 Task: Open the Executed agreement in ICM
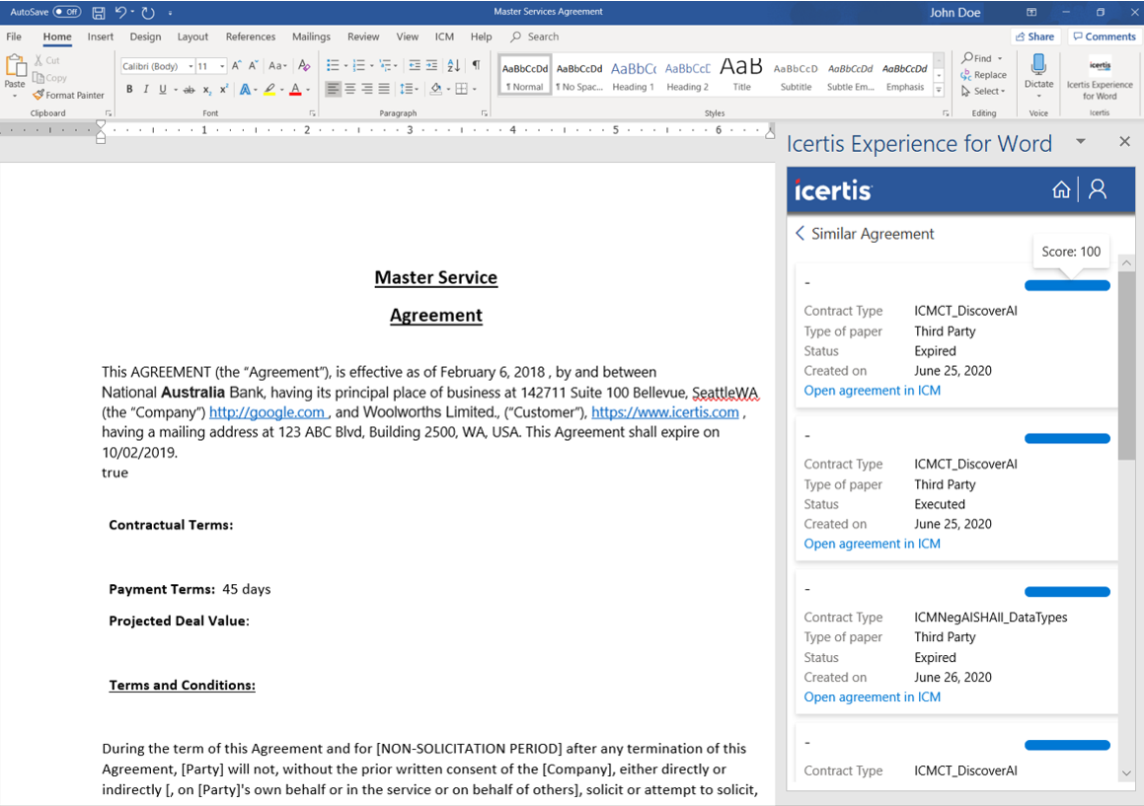point(872,544)
